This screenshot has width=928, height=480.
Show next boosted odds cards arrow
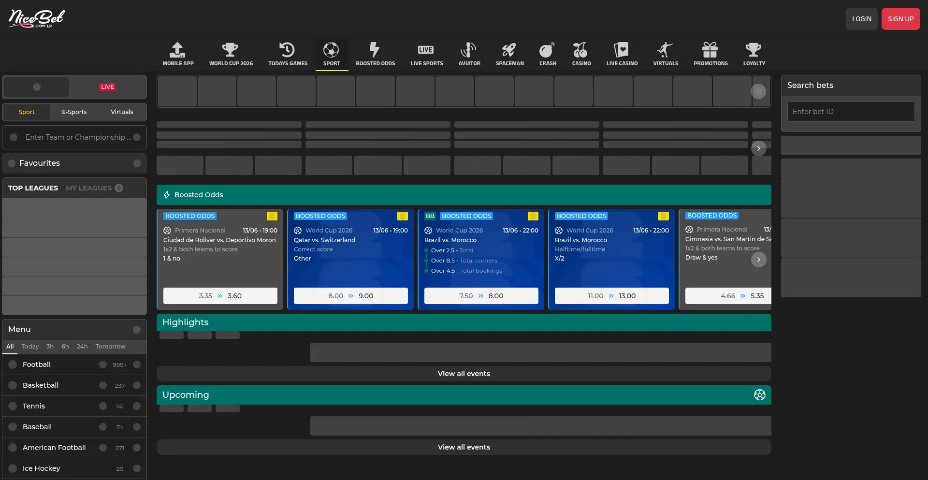coord(759,260)
